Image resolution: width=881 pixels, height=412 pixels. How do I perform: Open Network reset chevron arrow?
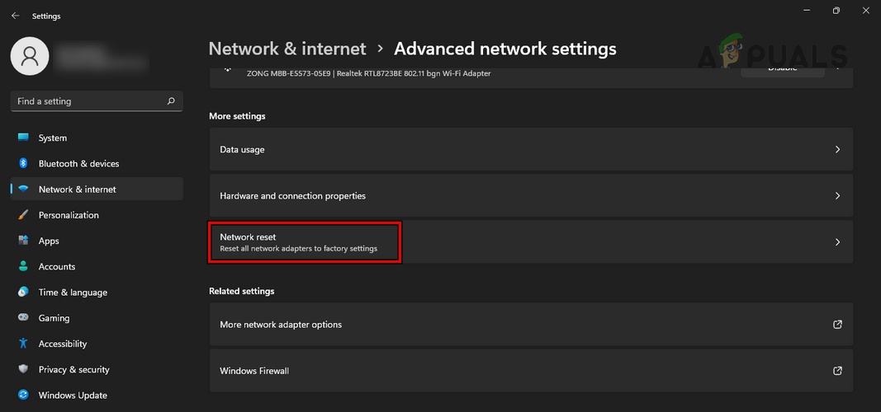coord(837,242)
